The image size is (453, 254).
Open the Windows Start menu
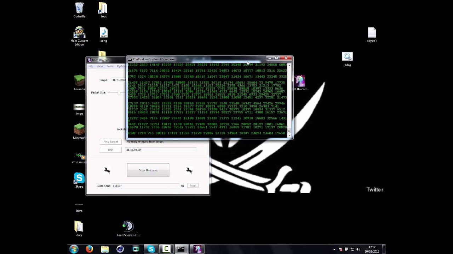[x=74, y=249]
